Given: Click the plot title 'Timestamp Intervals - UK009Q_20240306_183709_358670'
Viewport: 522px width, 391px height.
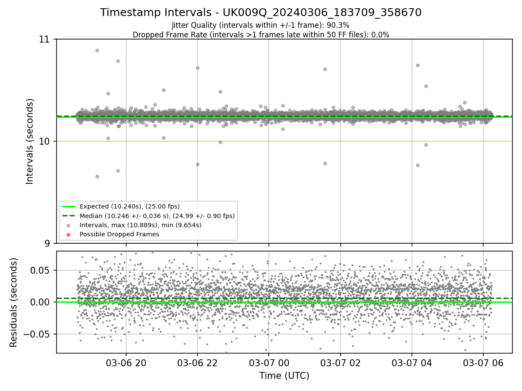Looking at the screenshot, I should click(x=261, y=13).
